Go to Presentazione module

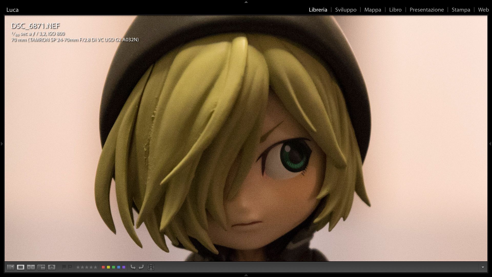click(426, 10)
